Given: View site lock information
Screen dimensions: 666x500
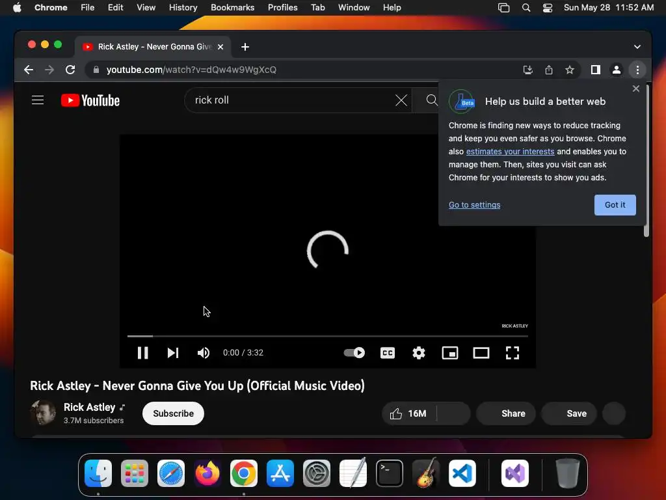Looking at the screenshot, I should (x=96, y=70).
